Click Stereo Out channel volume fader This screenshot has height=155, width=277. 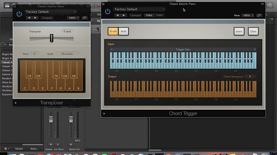[71, 119]
